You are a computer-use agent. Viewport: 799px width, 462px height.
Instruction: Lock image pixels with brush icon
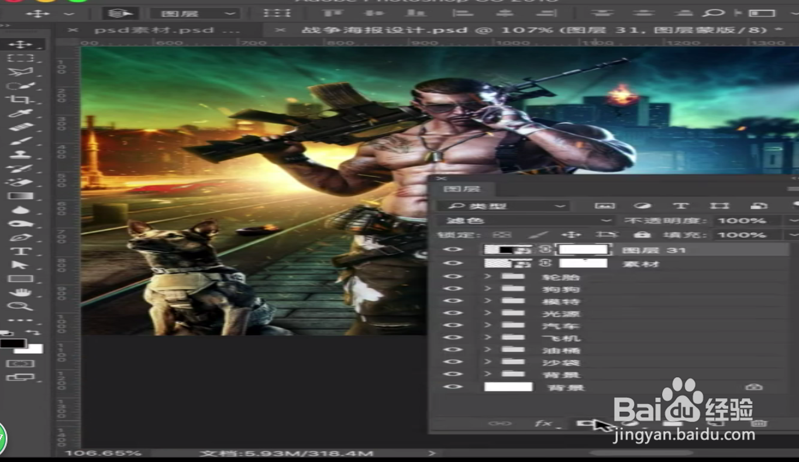pyautogui.click(x=538, y=235)
